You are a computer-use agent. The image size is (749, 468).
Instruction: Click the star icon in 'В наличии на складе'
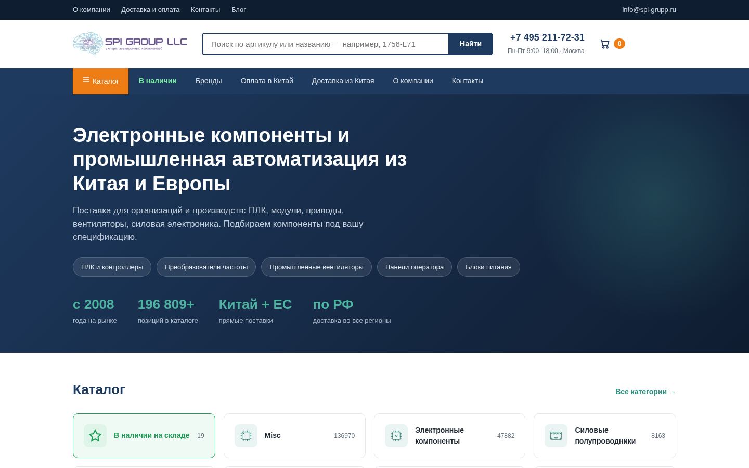tap(95, 436)
